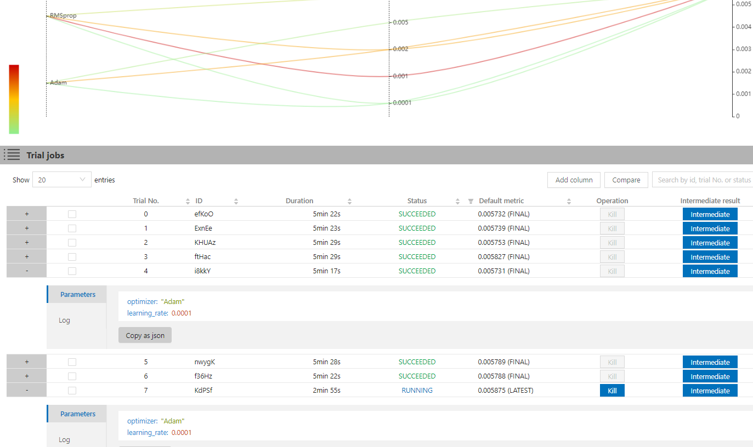Click the RMSprop label on the chart axis

tap(63, 16)
